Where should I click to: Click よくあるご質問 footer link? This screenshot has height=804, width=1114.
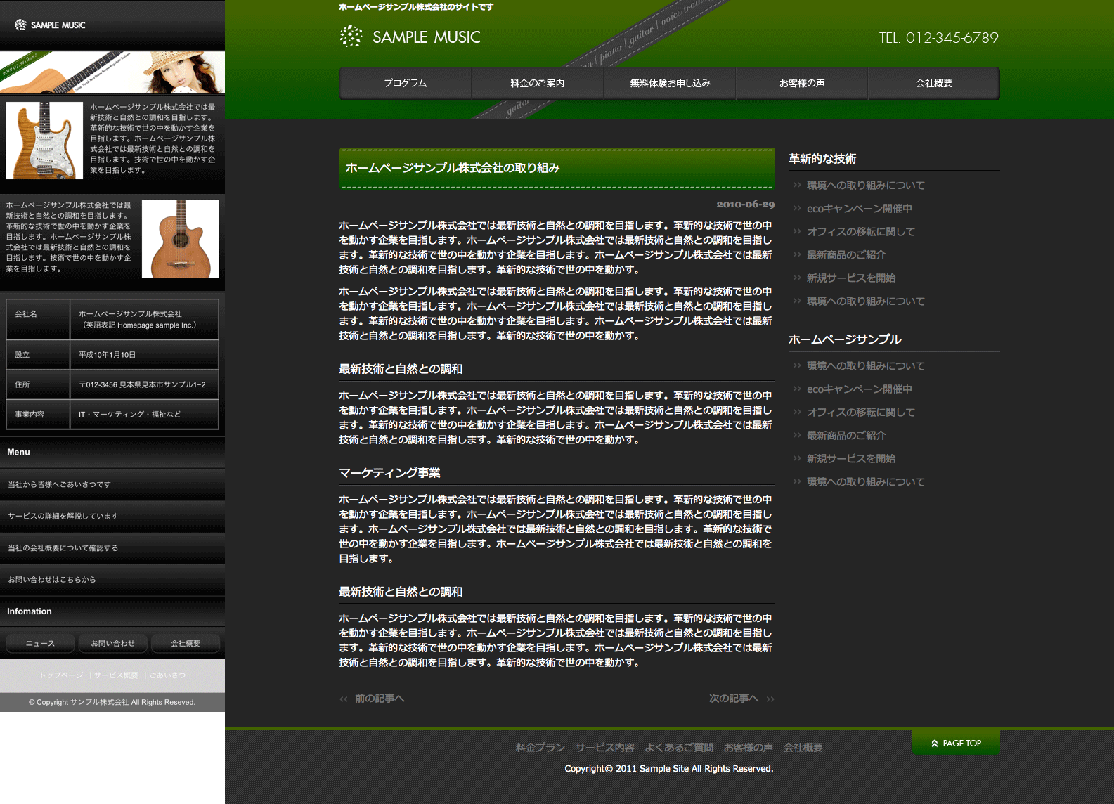(679, 748)
